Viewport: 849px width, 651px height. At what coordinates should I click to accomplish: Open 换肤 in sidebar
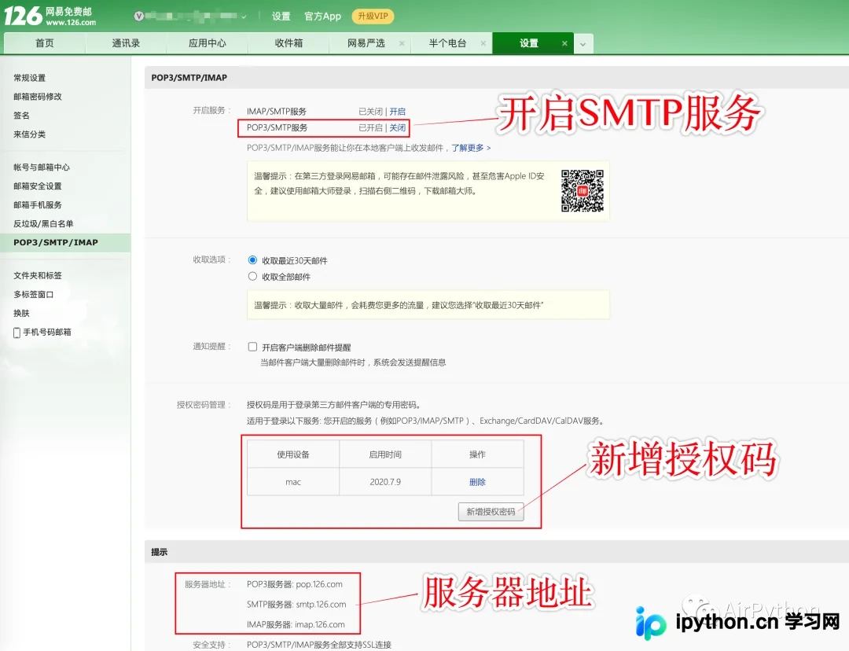point(22,313)
